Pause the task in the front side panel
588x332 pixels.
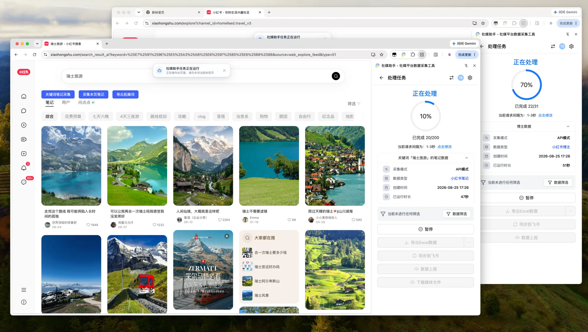click(426, 229)
